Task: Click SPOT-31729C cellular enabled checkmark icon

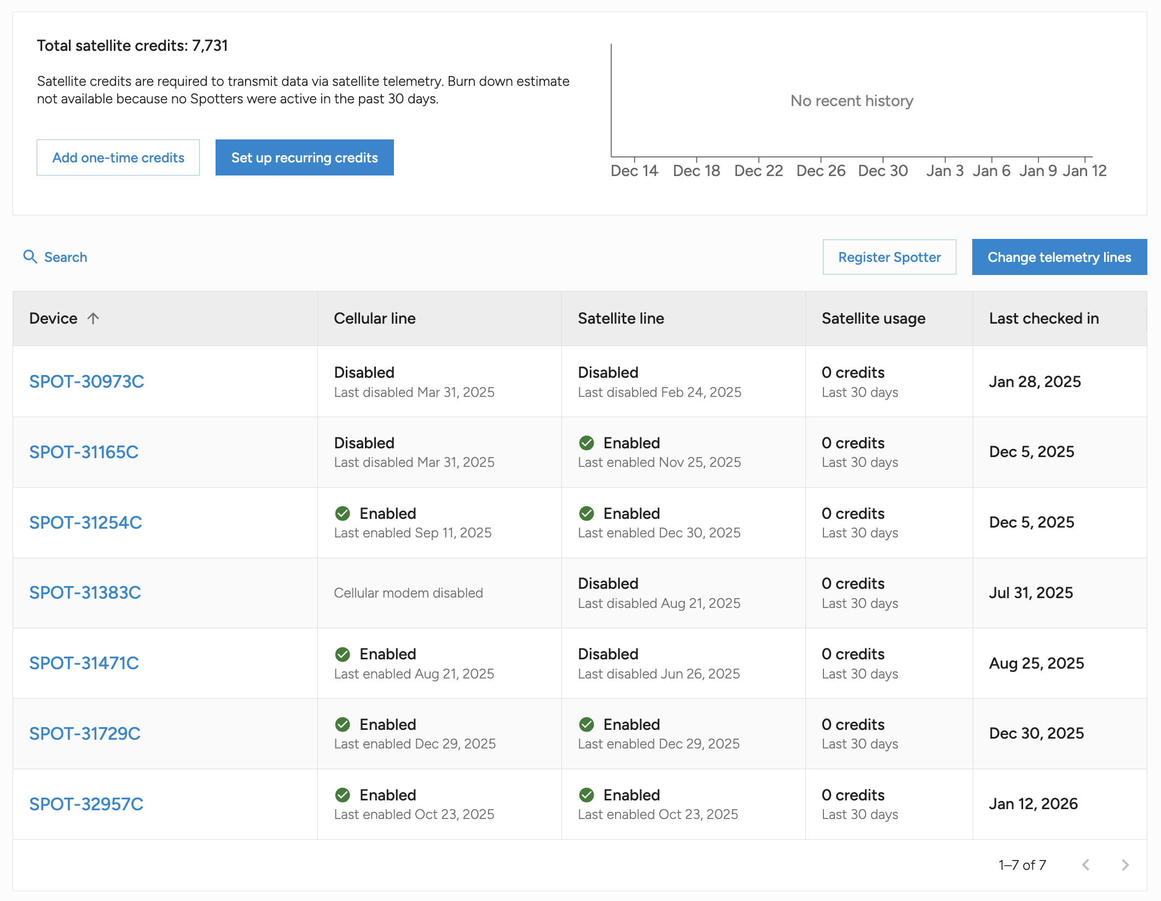Action: [x=343, y=724]
